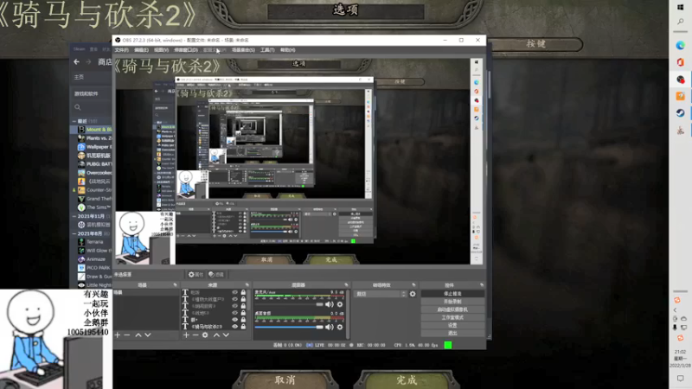Open source properties gear below sources list
The width and height of the screenshot is (692, 389).
tap(205, 335)
